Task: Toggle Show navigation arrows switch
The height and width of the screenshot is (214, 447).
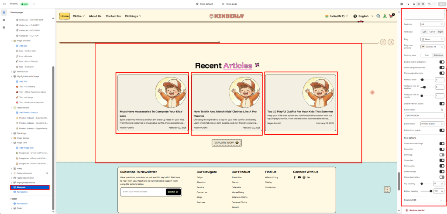Action: [x=442, y=68]
